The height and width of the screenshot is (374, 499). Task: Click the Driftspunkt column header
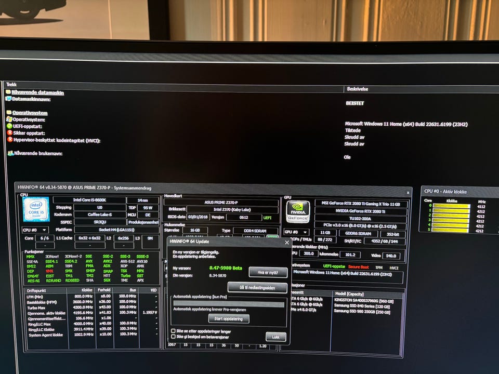point(36,291)
